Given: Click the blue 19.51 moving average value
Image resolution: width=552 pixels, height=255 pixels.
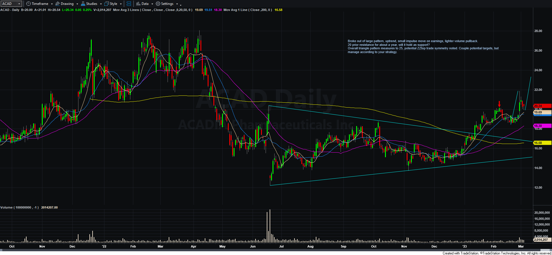Looking at the screenshot, I should [x=208, y=10].
